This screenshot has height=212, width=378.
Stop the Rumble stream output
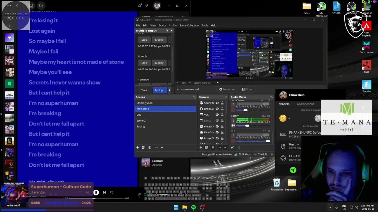[x=144, y=63]
